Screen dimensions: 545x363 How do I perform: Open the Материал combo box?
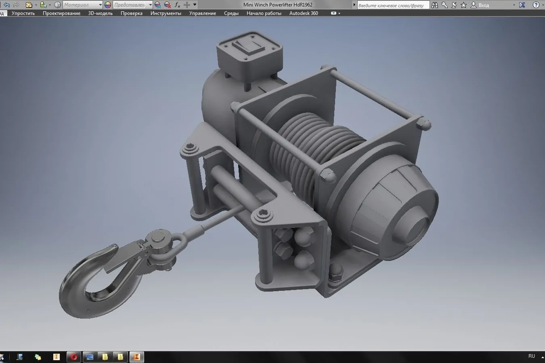(83, 5)
